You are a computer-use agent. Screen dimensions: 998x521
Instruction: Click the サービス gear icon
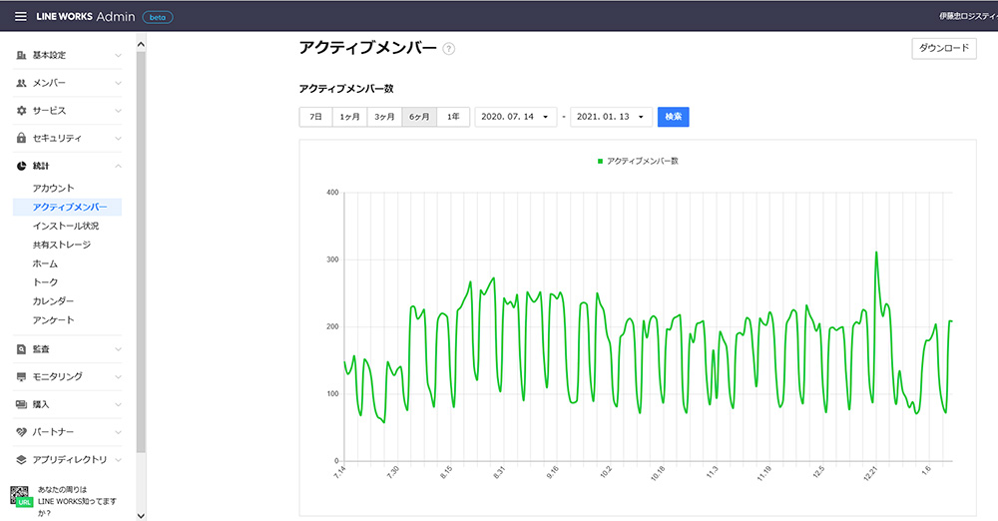pyautogui.click(x=21, y=110)
